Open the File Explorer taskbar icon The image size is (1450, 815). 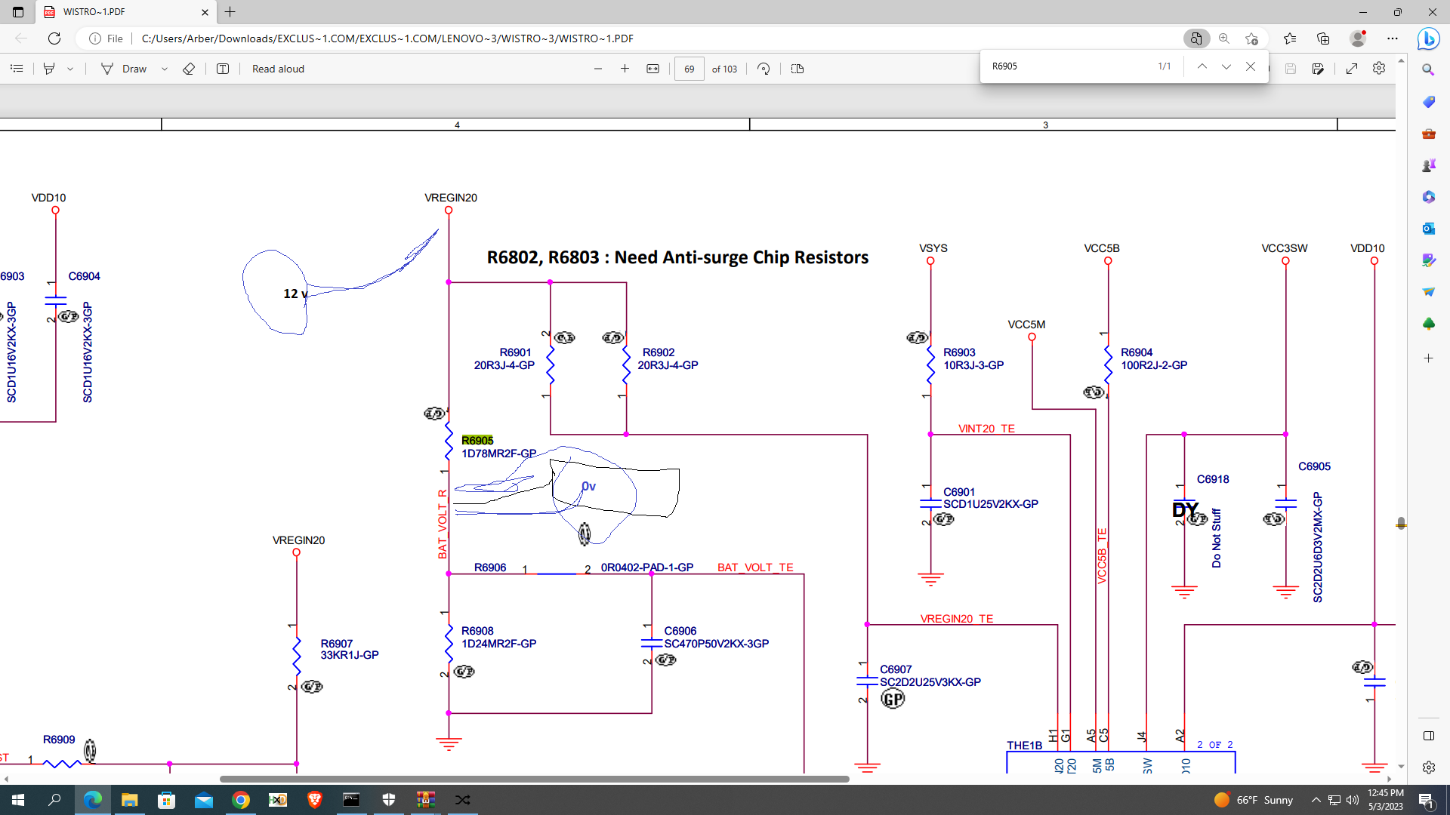(x=129, y=800)
